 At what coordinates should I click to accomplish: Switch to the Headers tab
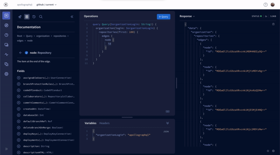tap(104, 123)
